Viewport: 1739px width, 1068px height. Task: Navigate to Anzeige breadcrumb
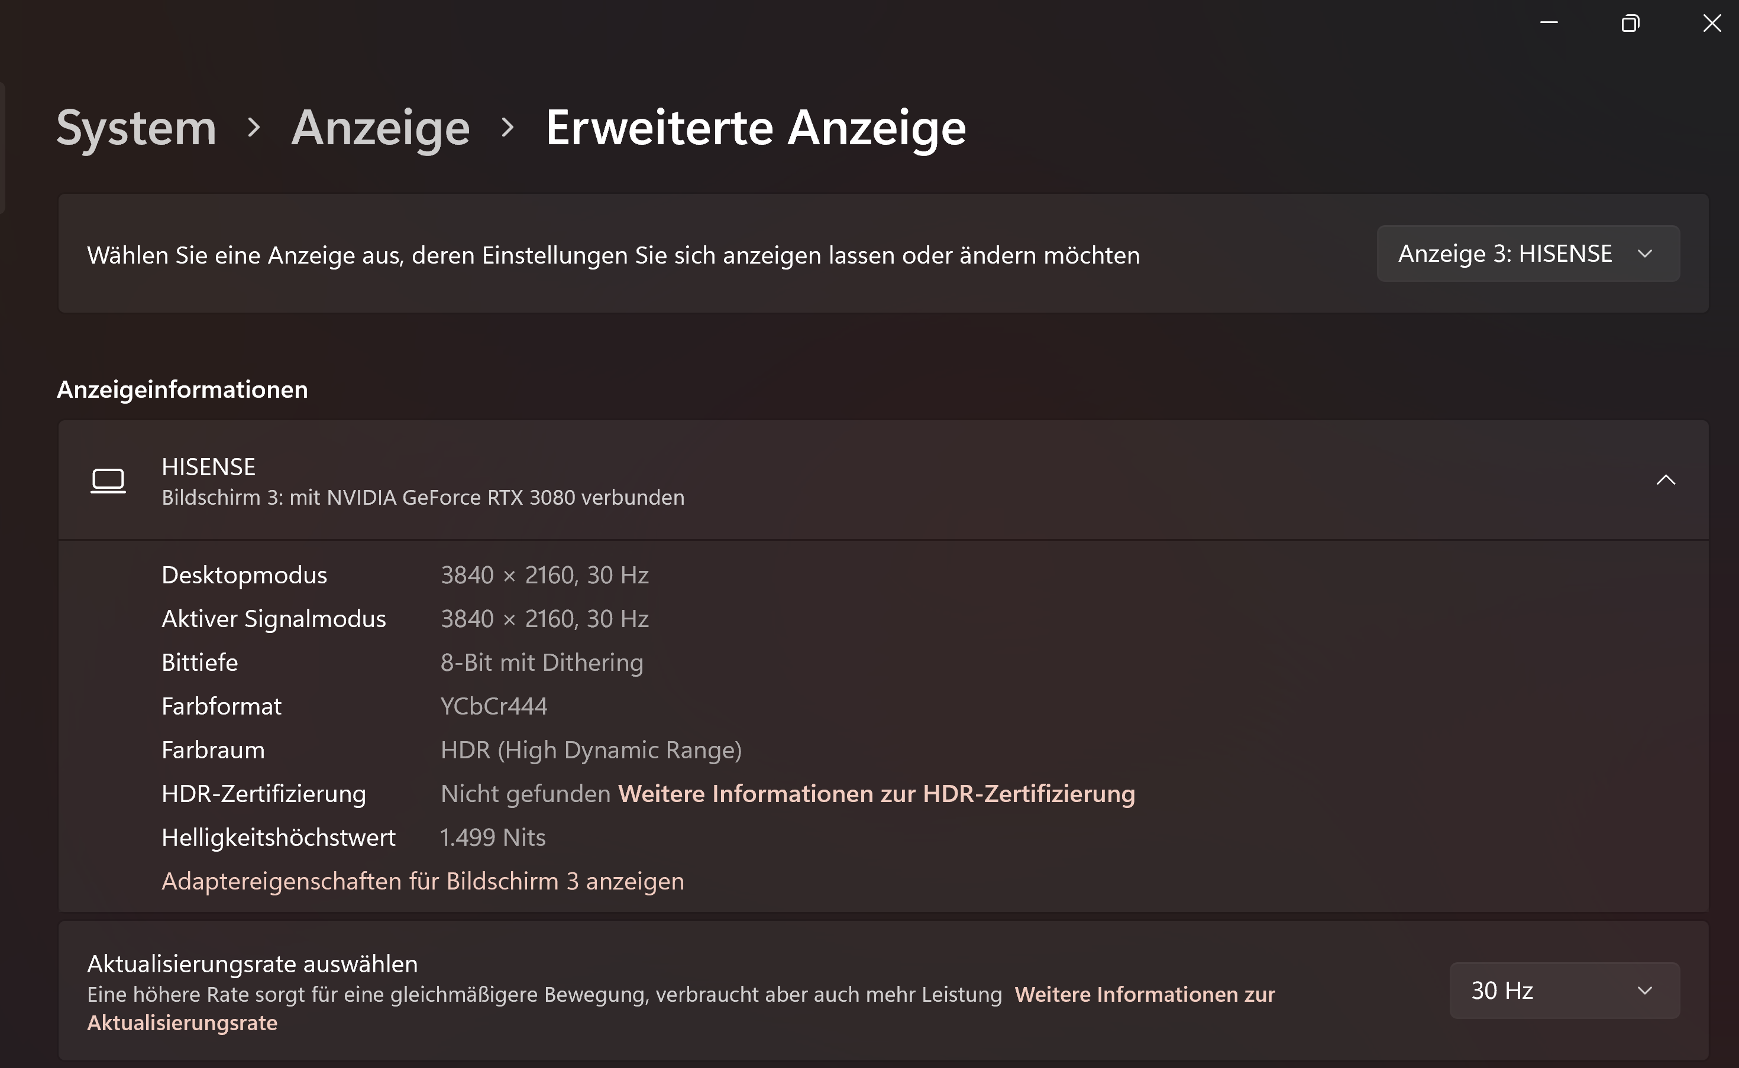point(380,128)
